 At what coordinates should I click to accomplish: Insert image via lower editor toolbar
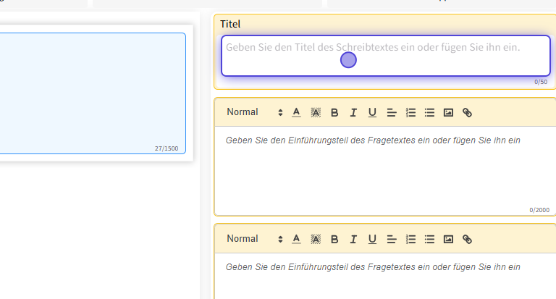pyautogui.click(x=448, y=239)
